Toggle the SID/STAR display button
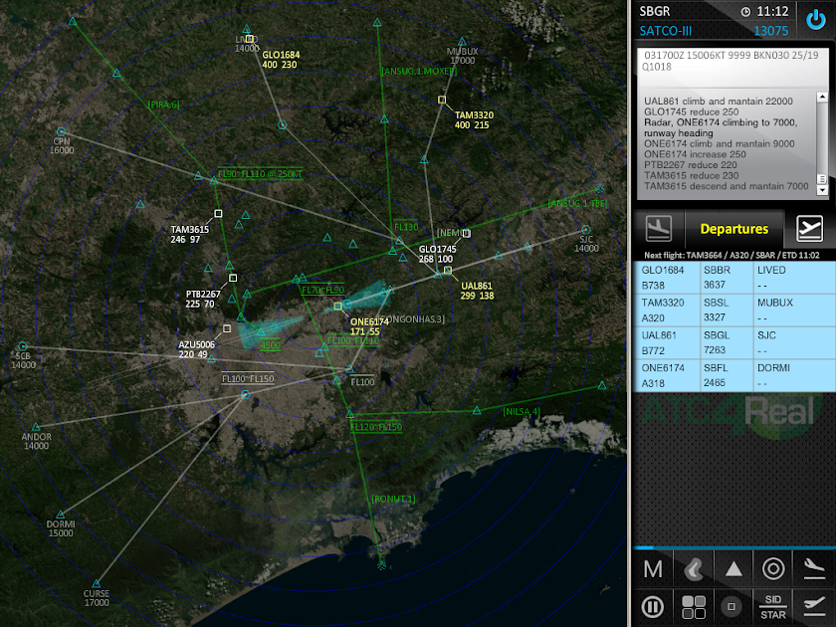The width and height of the screenshot is (836, 627). point(773,607)
